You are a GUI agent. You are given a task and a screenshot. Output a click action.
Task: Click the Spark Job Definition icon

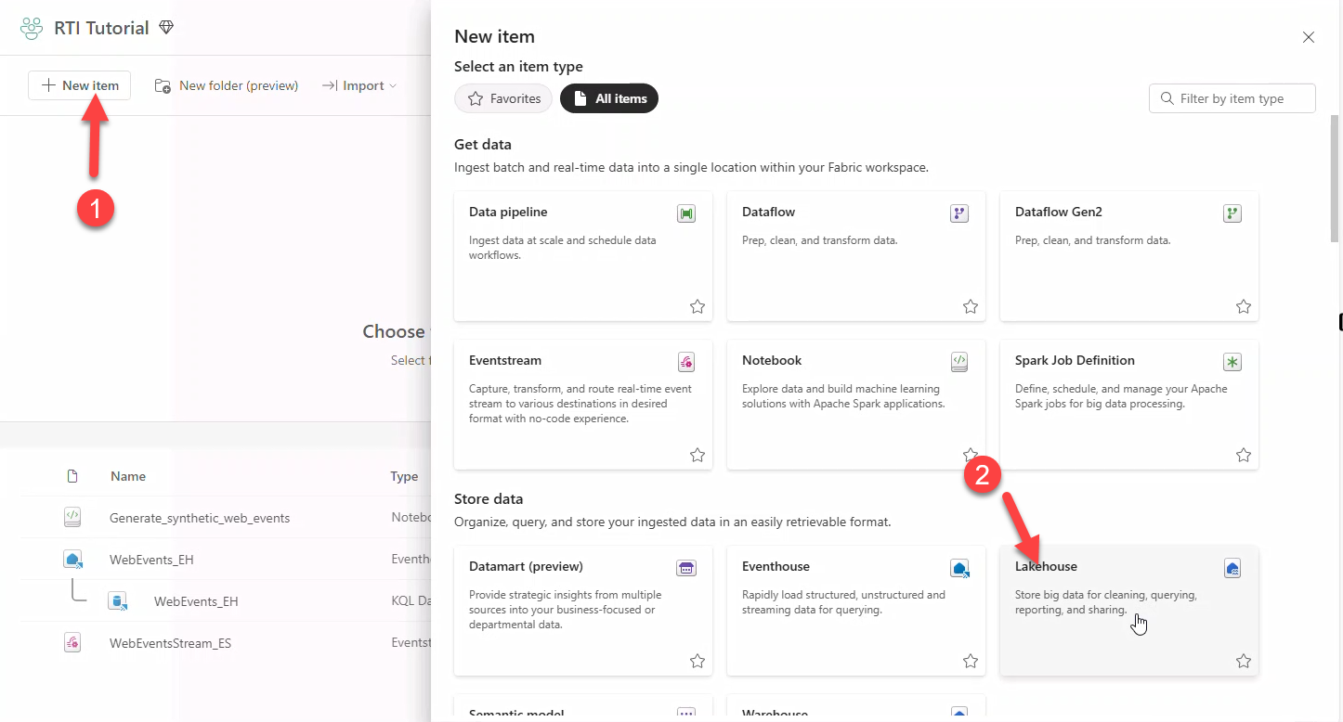(x=1232, y=362)
